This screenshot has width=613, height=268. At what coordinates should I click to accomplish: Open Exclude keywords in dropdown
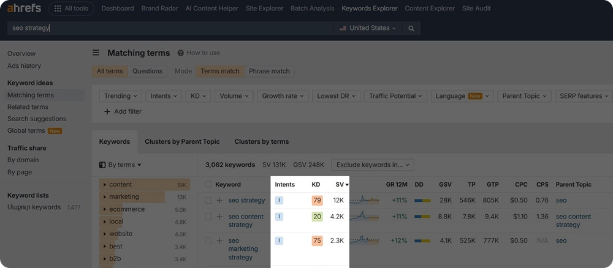(373, 165)
